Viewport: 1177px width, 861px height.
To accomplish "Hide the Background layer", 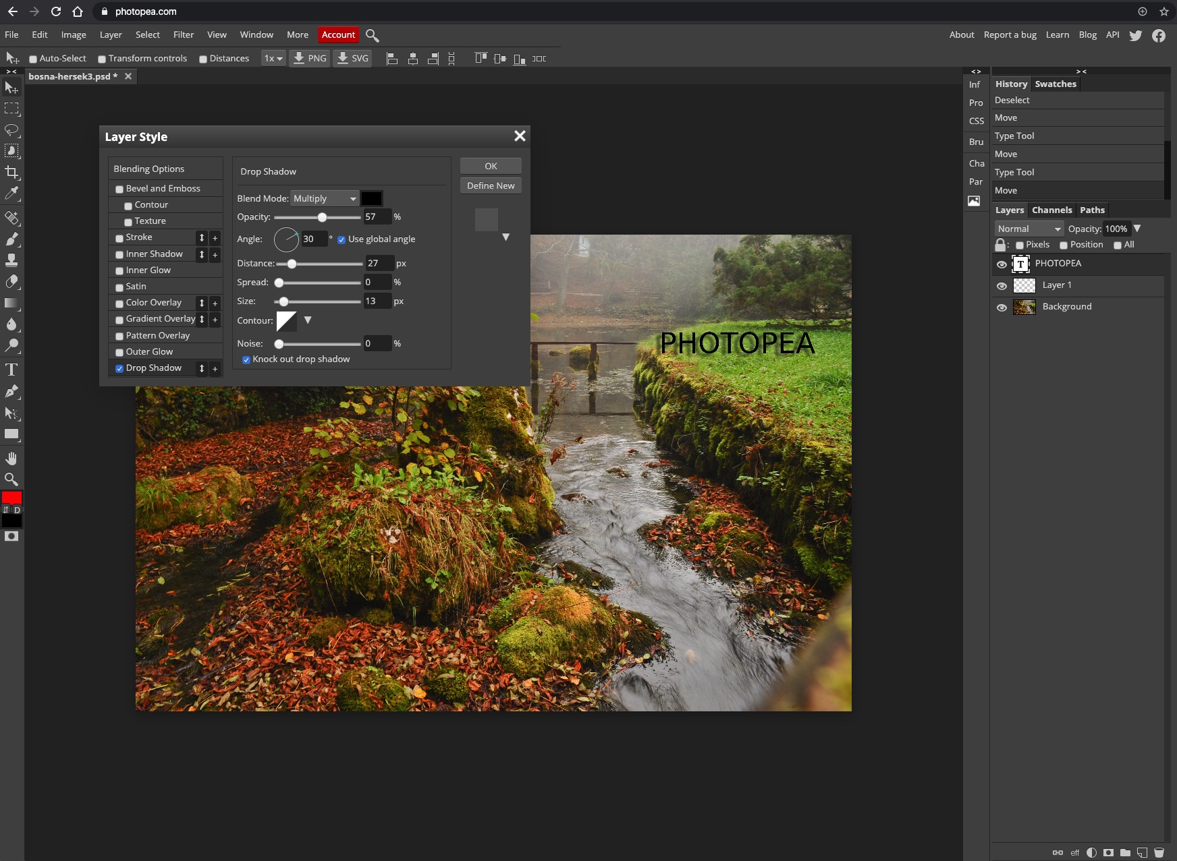I will pos(1002,307).
